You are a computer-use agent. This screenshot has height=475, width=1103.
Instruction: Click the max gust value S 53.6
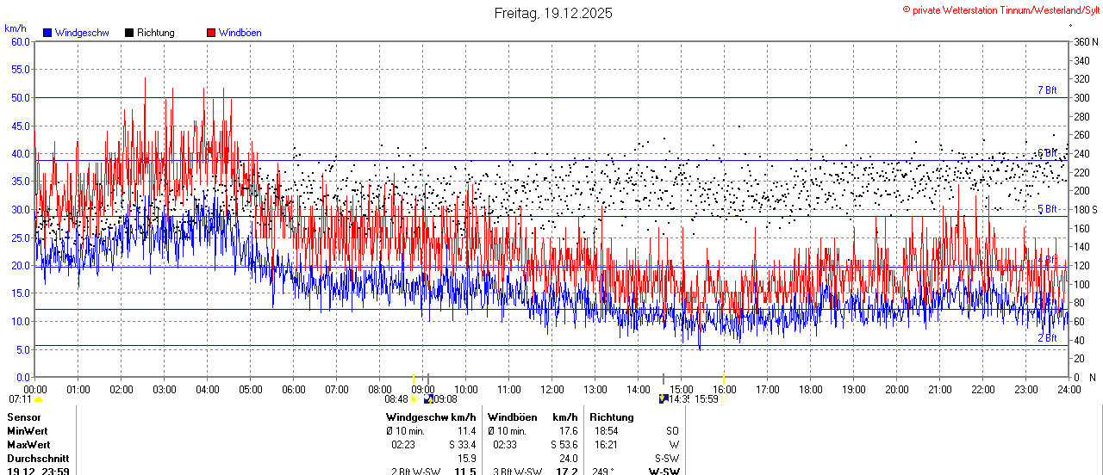point(564,444)
